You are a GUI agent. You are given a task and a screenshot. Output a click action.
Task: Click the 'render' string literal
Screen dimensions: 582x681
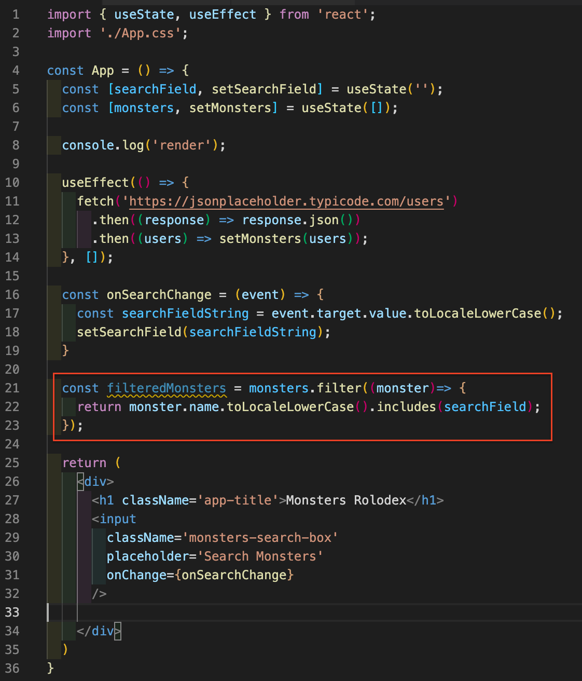tap(182, 145)
